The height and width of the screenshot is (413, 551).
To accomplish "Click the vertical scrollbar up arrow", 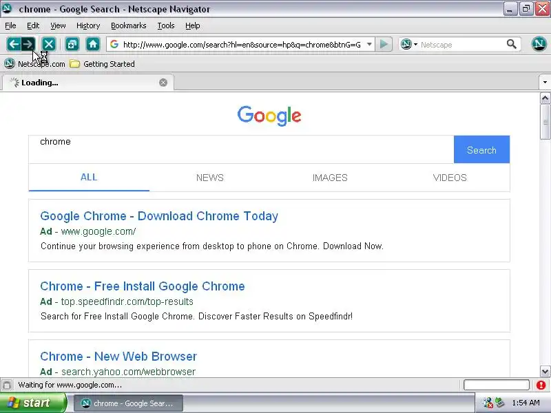I will point(545,98).
